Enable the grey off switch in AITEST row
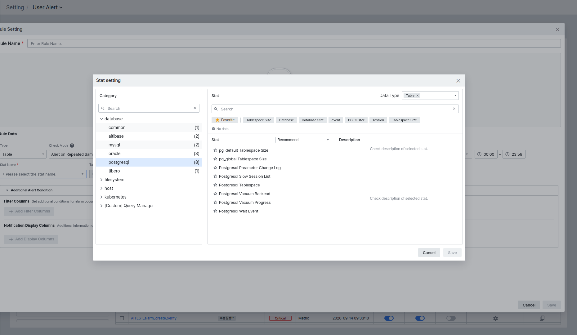Image resolution: width=577 pixels, height=335 pixels. (x=451, y=318)
